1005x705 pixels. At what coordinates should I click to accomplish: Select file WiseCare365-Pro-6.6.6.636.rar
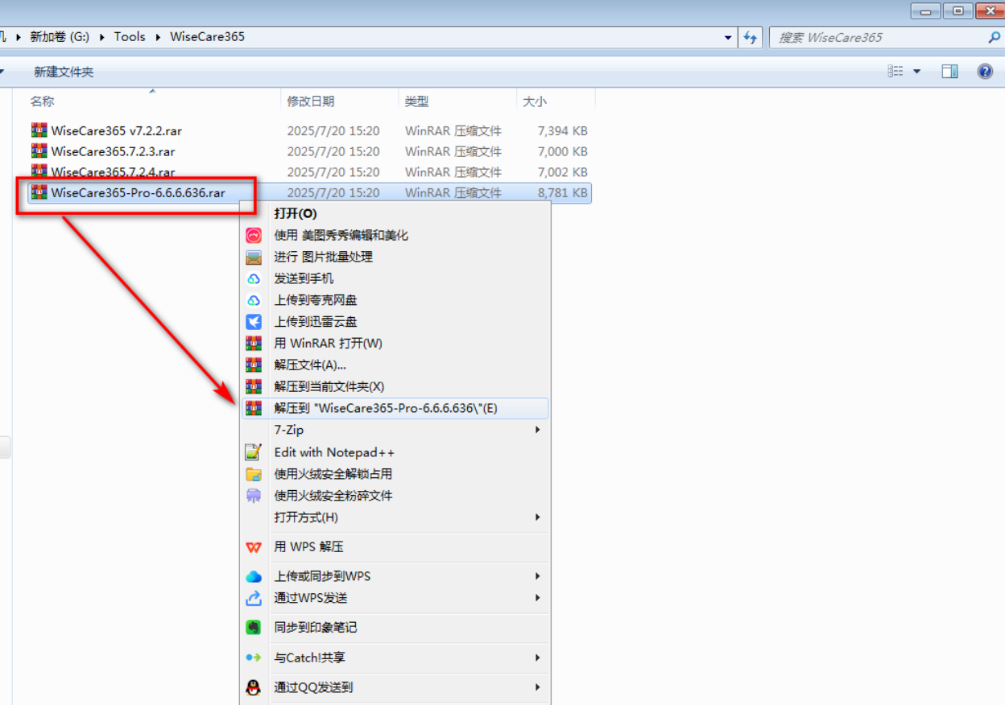pyautogui.click(x=138, y=193)
